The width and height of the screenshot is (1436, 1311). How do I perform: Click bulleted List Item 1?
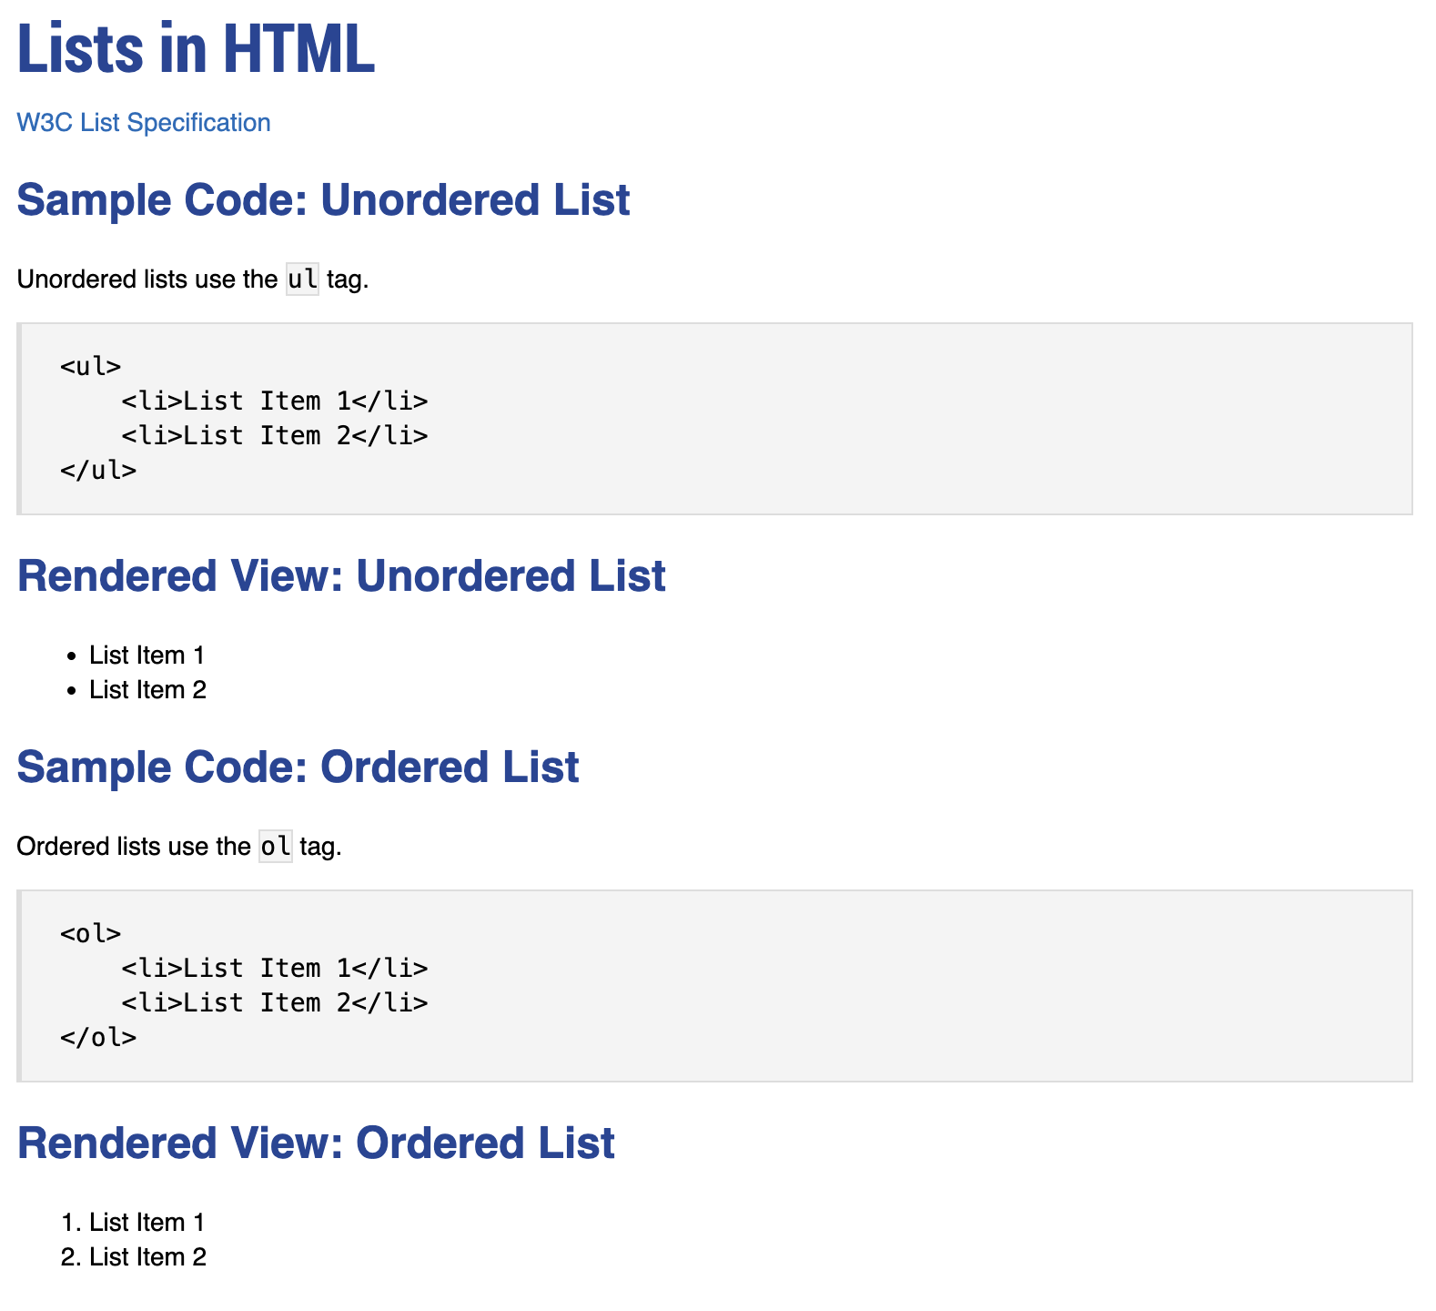[x=147, y=655]
